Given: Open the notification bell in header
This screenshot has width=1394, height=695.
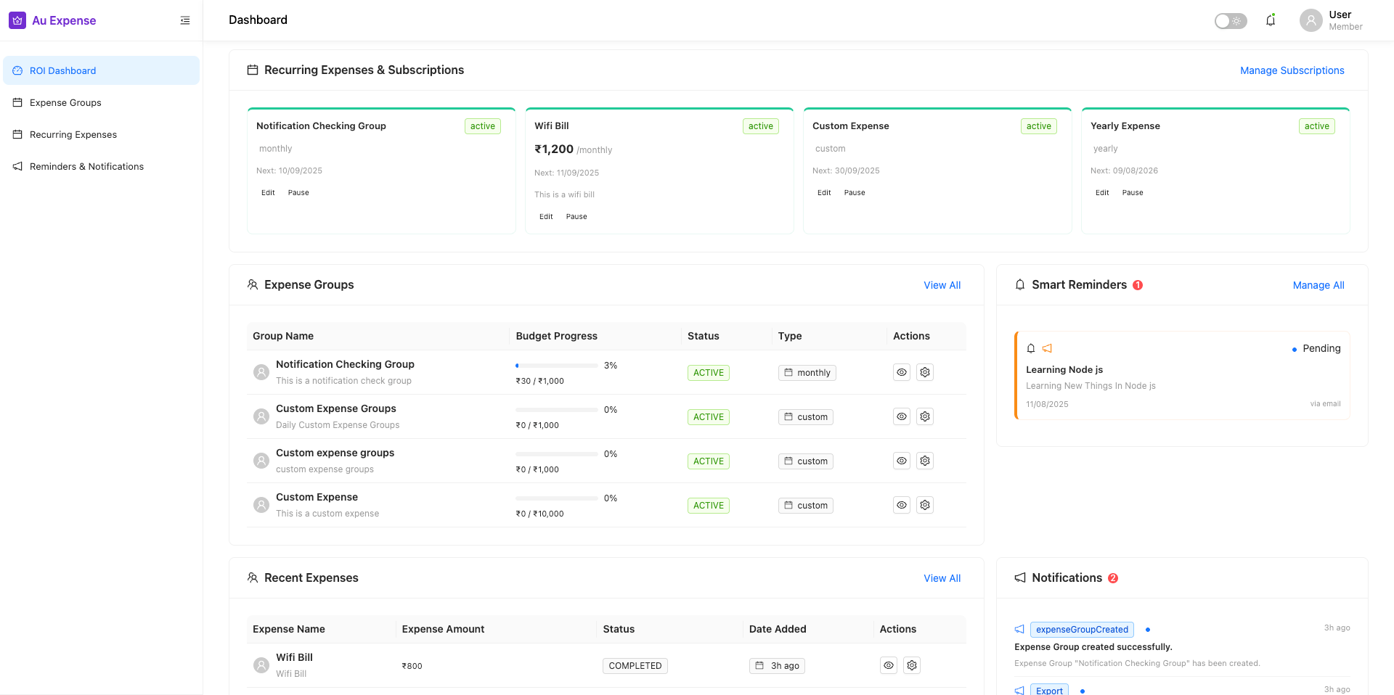Looking at the screenshot, I should pos(1271,20).
